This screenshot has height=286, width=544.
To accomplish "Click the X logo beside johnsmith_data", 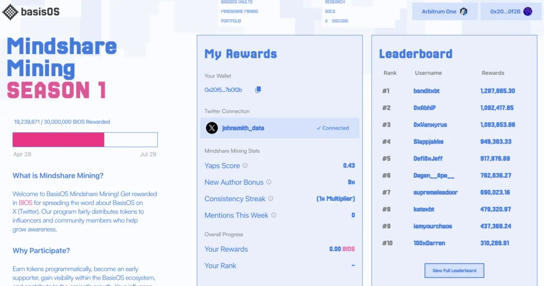I will [x=212, y=128].
